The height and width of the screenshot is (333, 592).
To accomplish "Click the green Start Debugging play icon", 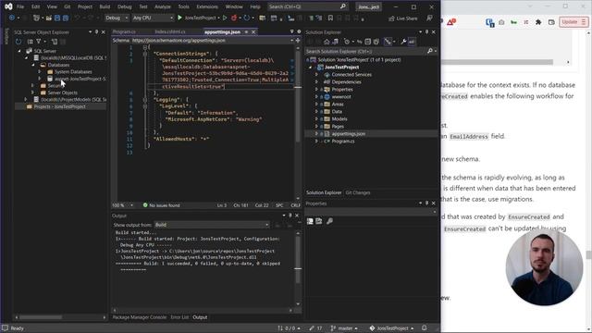I will click(x=179, y=18).
